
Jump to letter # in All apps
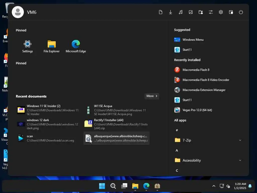pos(177,130)
